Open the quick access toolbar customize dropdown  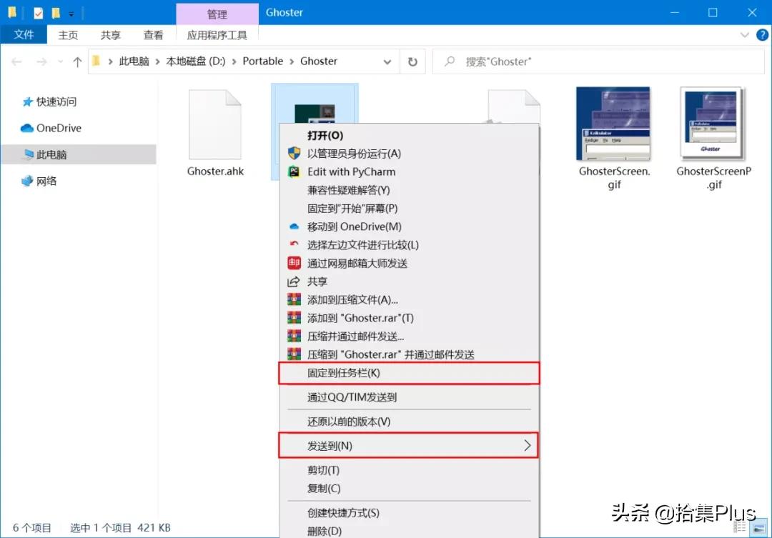pos(70,12)
